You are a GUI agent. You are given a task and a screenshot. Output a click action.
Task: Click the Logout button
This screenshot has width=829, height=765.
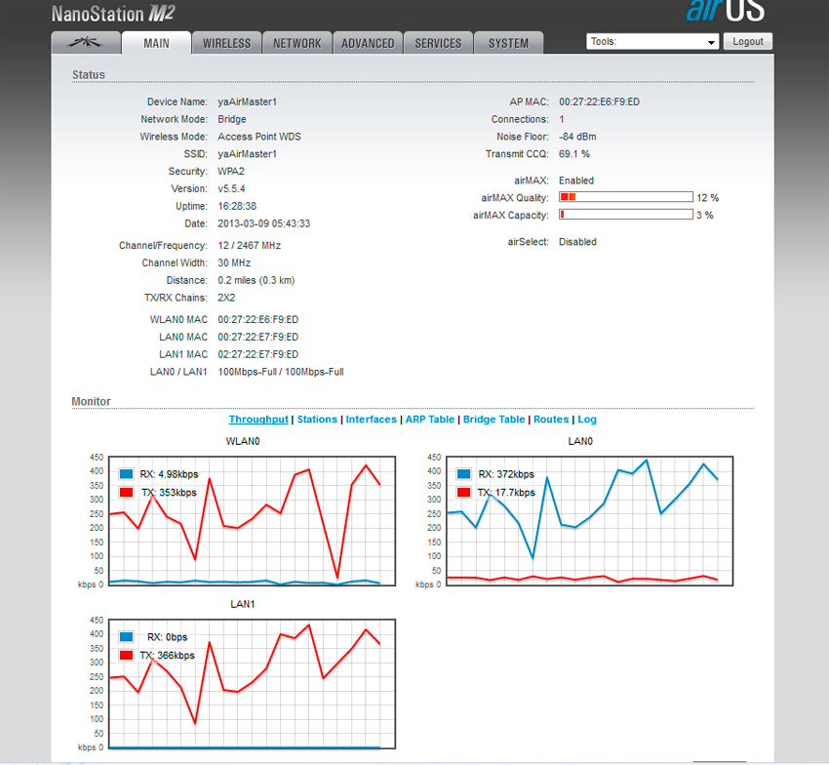[748, 41]
